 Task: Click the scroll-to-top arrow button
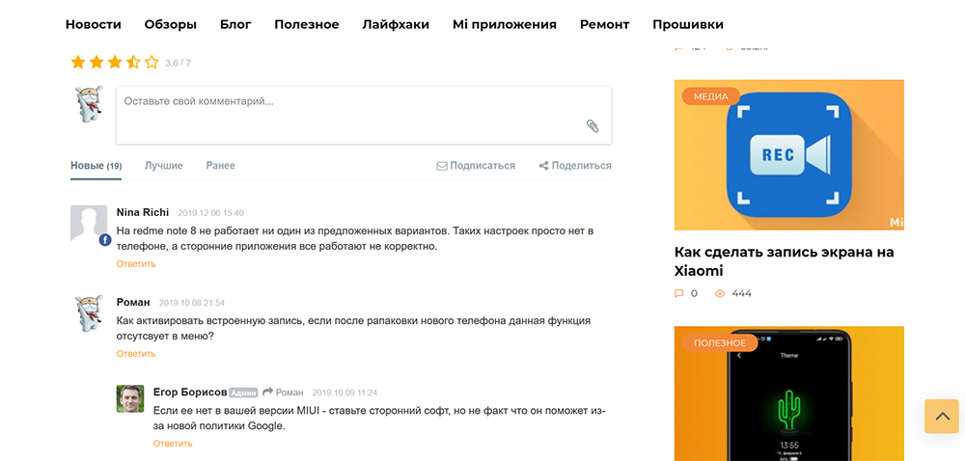coord(942,416)
